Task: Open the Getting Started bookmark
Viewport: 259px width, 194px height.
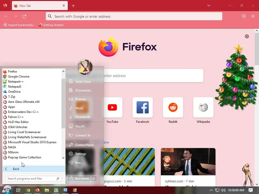Action: point(51,25)
